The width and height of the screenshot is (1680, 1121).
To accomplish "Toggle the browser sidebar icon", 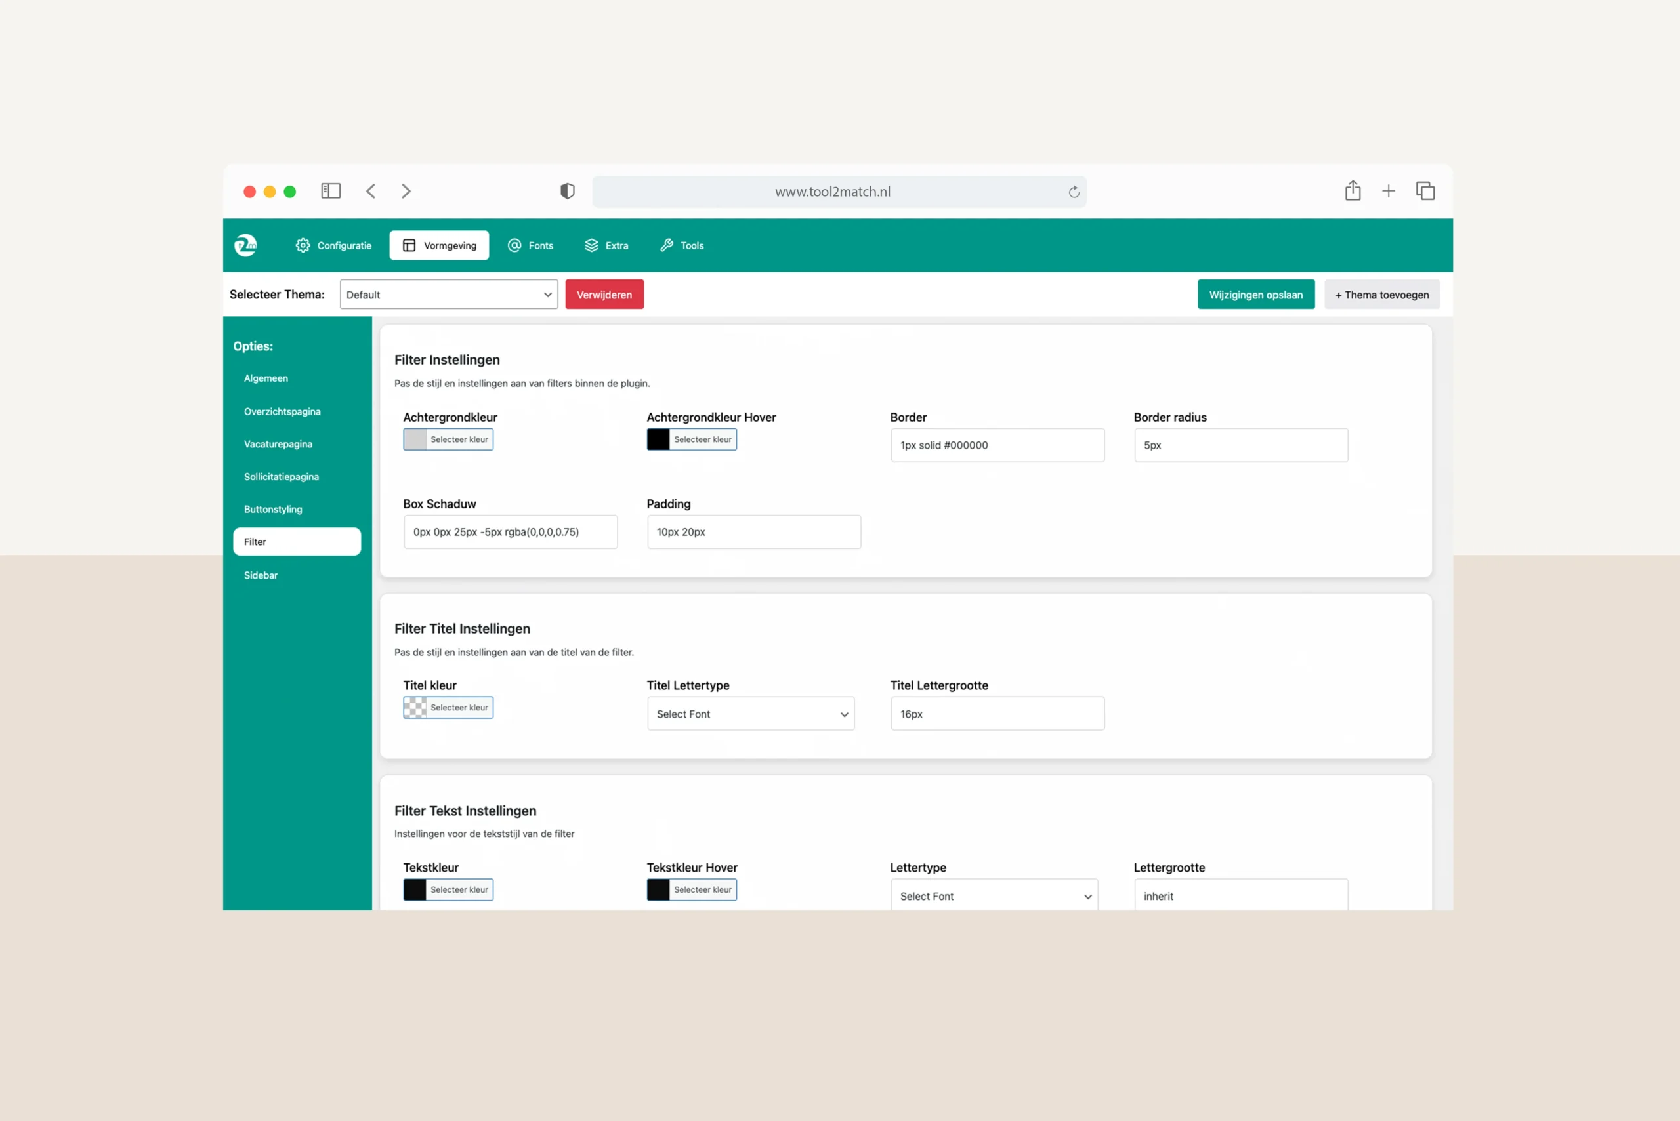I will 330,191.
